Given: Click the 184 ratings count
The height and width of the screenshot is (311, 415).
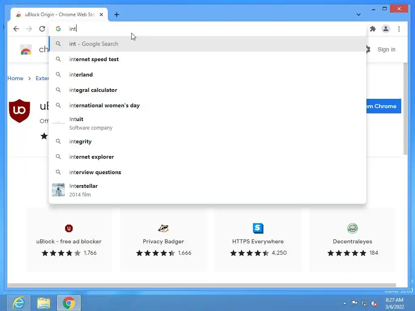Looking at the screenshot, I should (374, 253).
